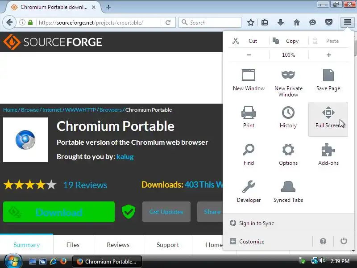Click the URL address field
357x268 pixels.
[99, 23]
